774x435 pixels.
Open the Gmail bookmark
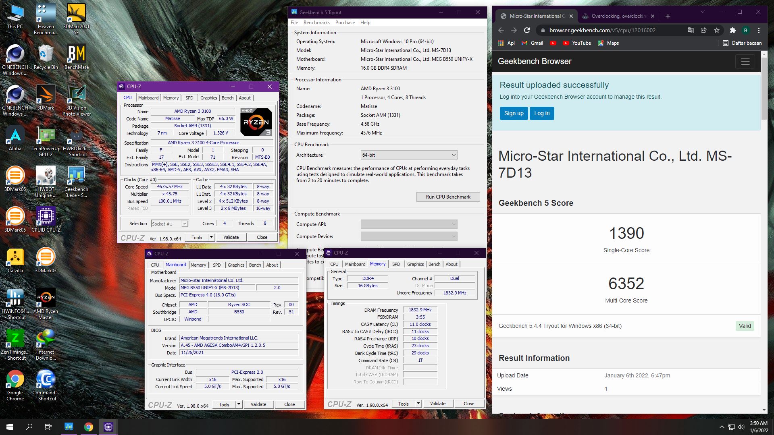[x=532, y=43]
